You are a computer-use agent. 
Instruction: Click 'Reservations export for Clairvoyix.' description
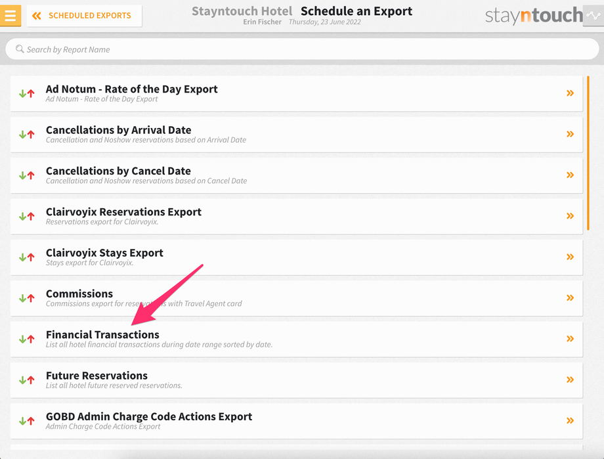coord(102,222)
